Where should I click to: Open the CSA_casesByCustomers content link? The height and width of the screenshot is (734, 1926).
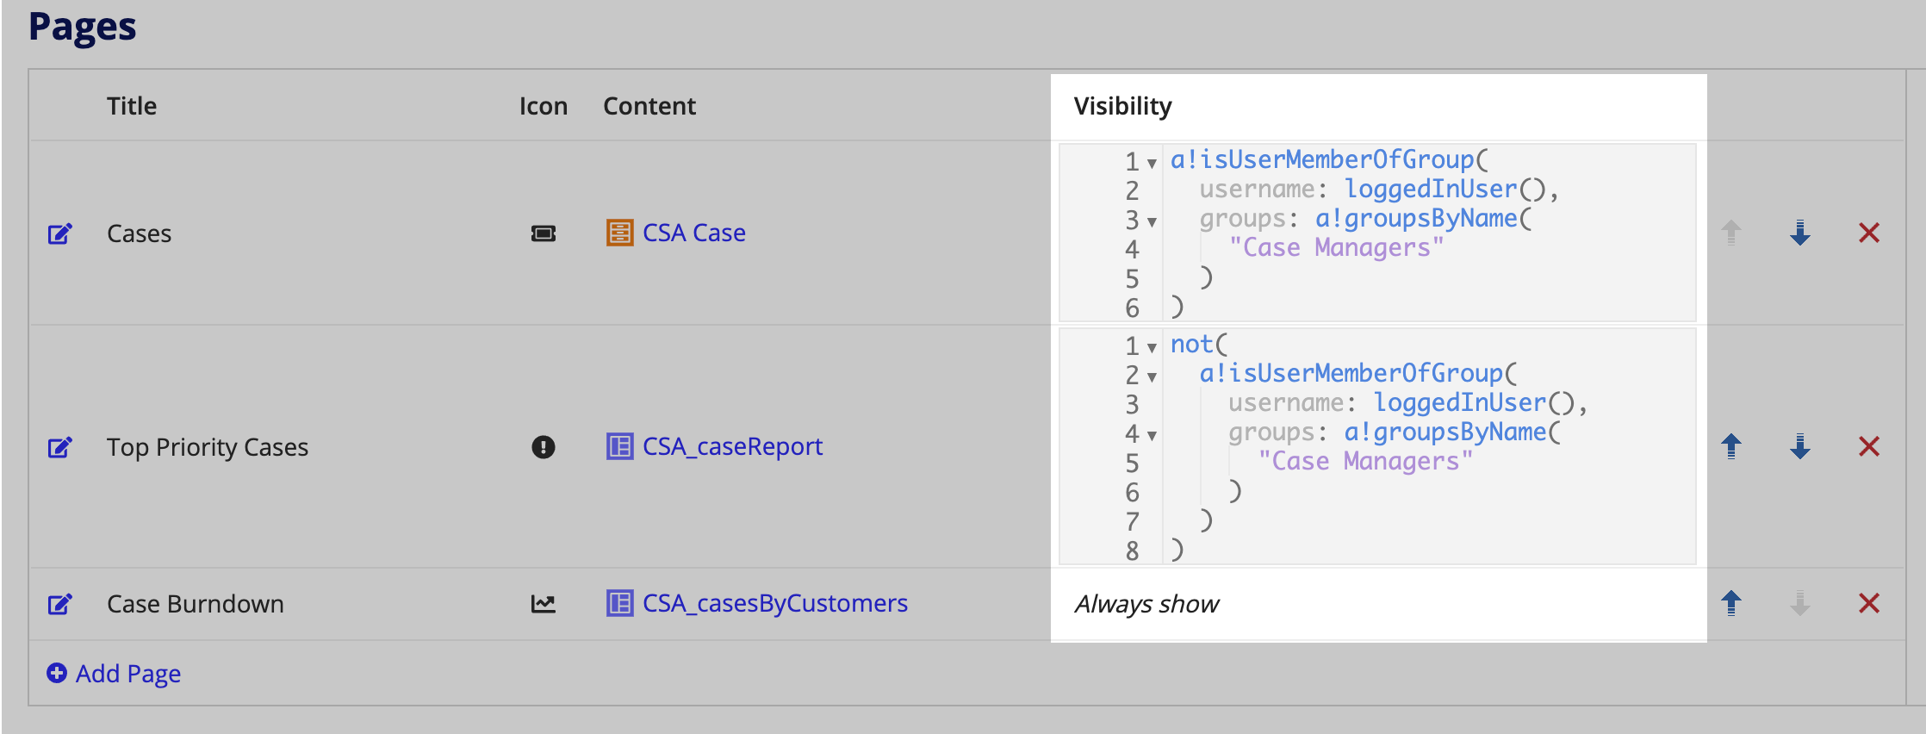point(775,603)
